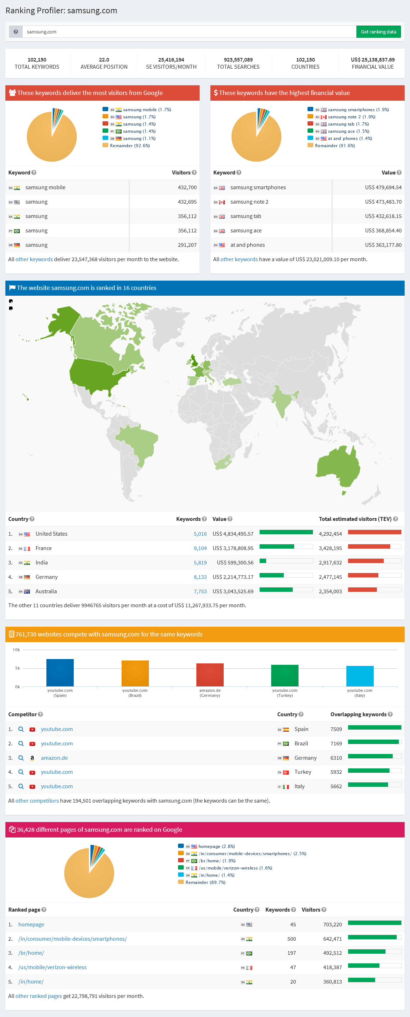The width and height of the screenshot is (410, 1017).
Task: Open other keywords link in financial value panel
Action: pos(239,259)
